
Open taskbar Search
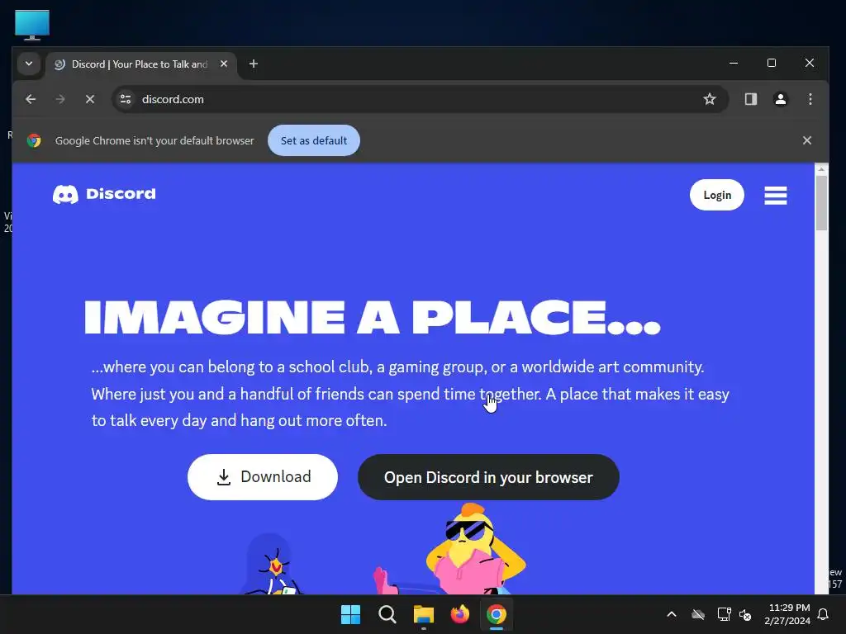click(x=387, y=614)
